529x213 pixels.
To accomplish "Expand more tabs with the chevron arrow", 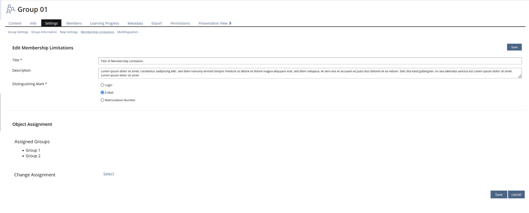I will click(x=230, y=23).
